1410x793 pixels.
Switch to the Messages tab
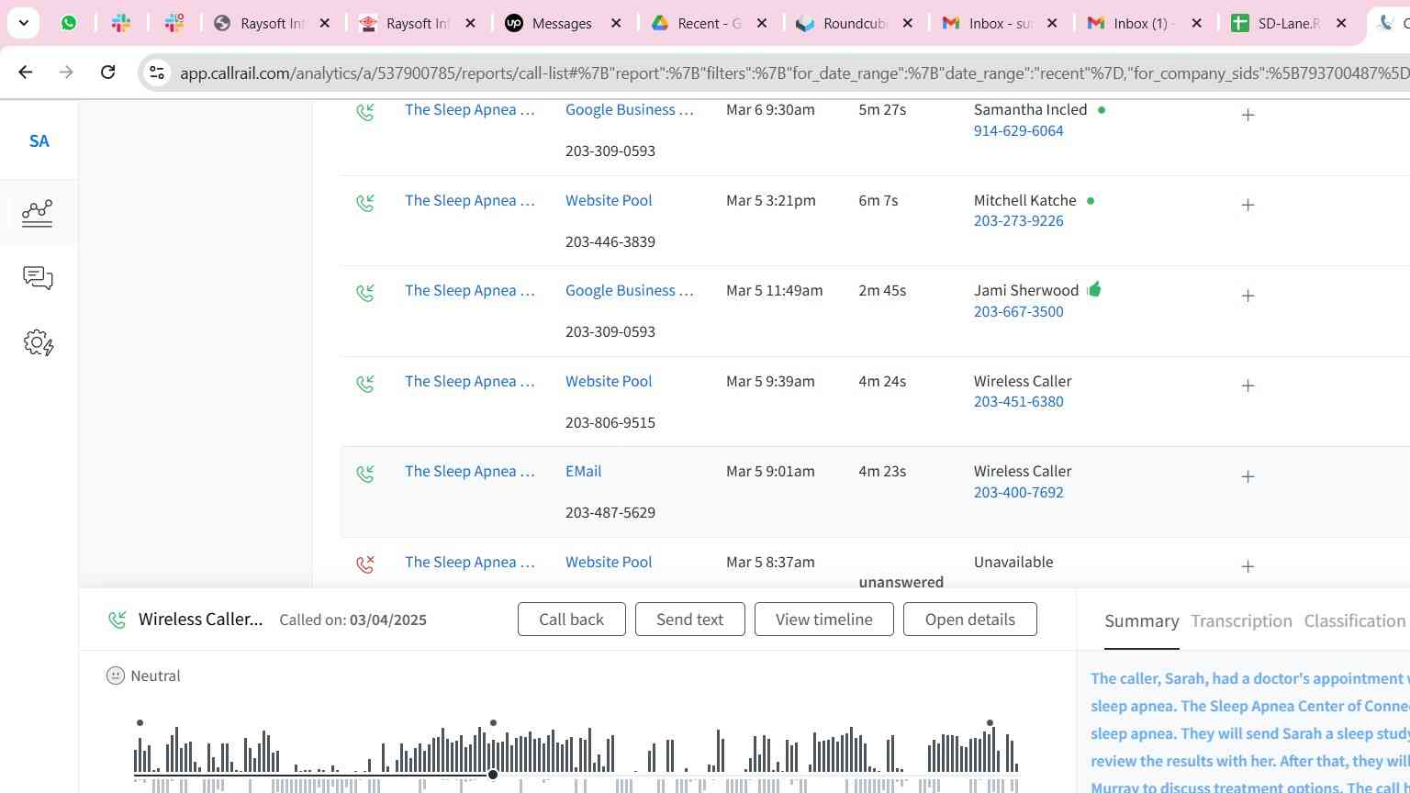tap(563, 23)
